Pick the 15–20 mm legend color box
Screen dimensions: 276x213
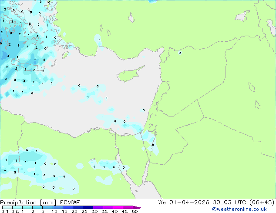(x=68, y=207)
